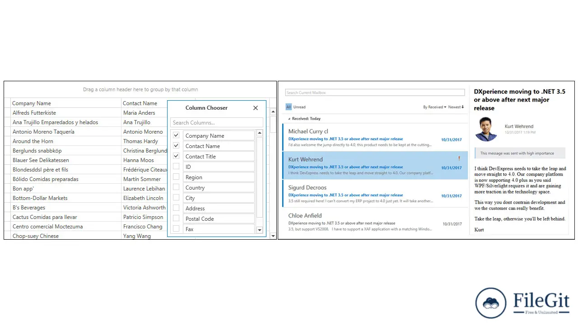
Task: Select the Maria Anders contact cell
Action: 144,112
